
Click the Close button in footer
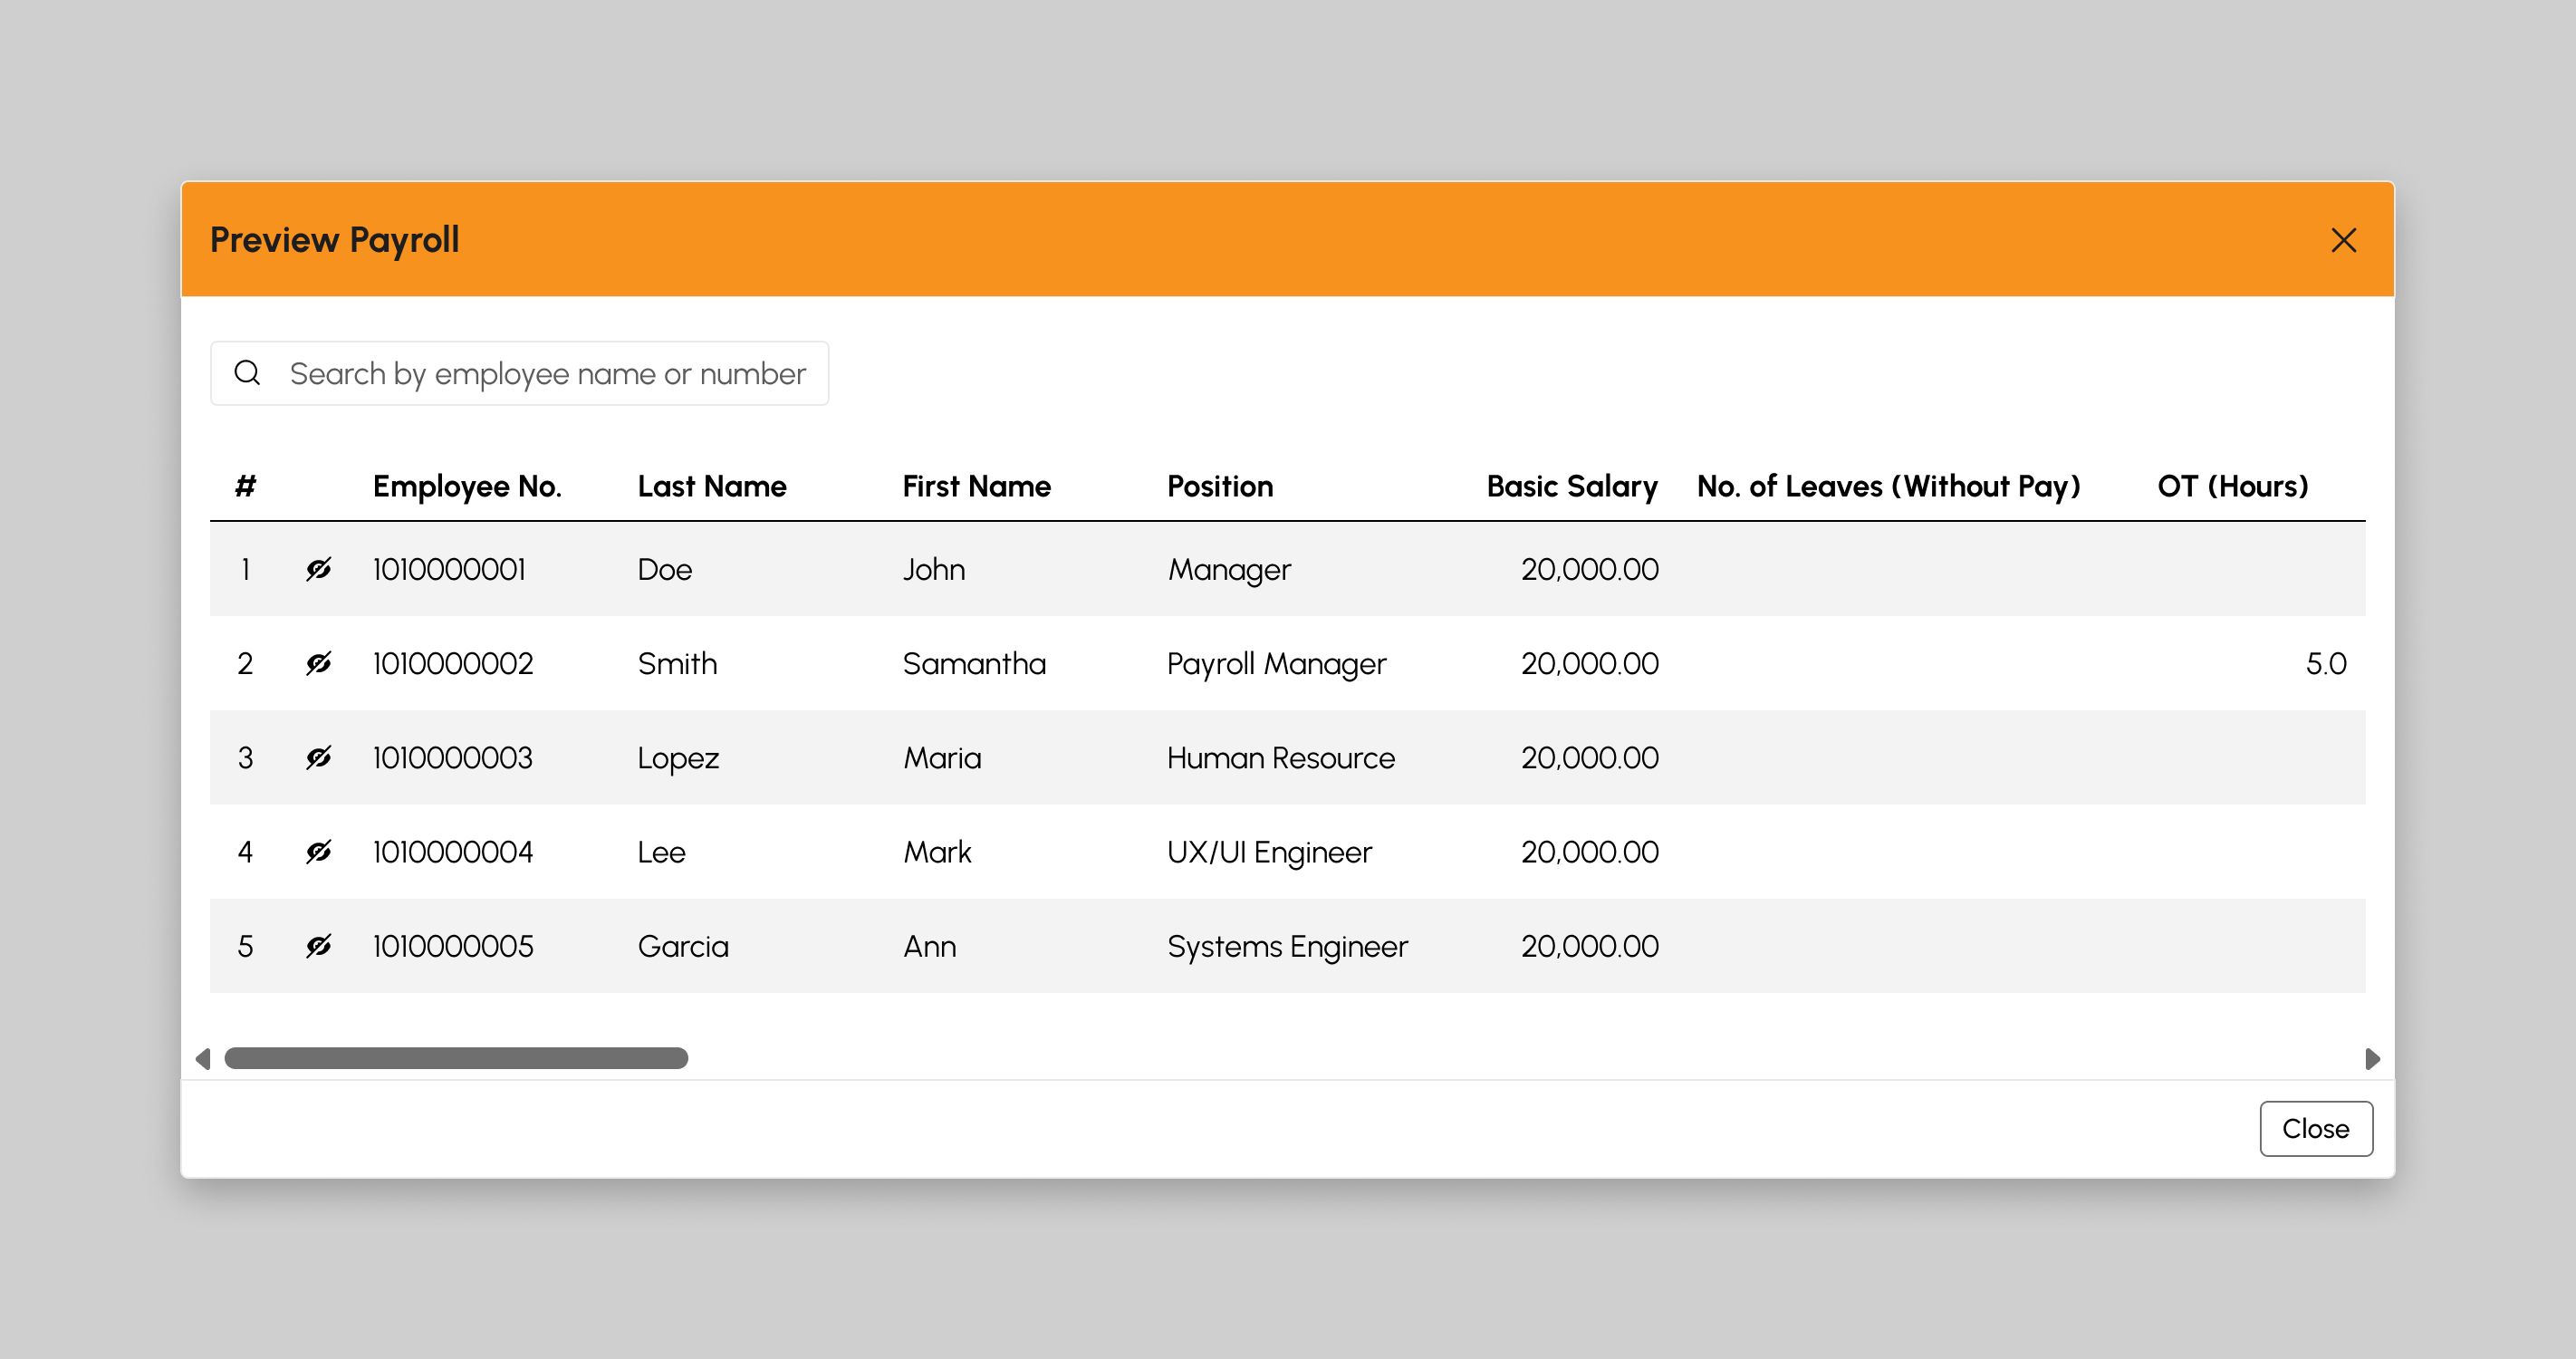[x=2316, y=1128]
